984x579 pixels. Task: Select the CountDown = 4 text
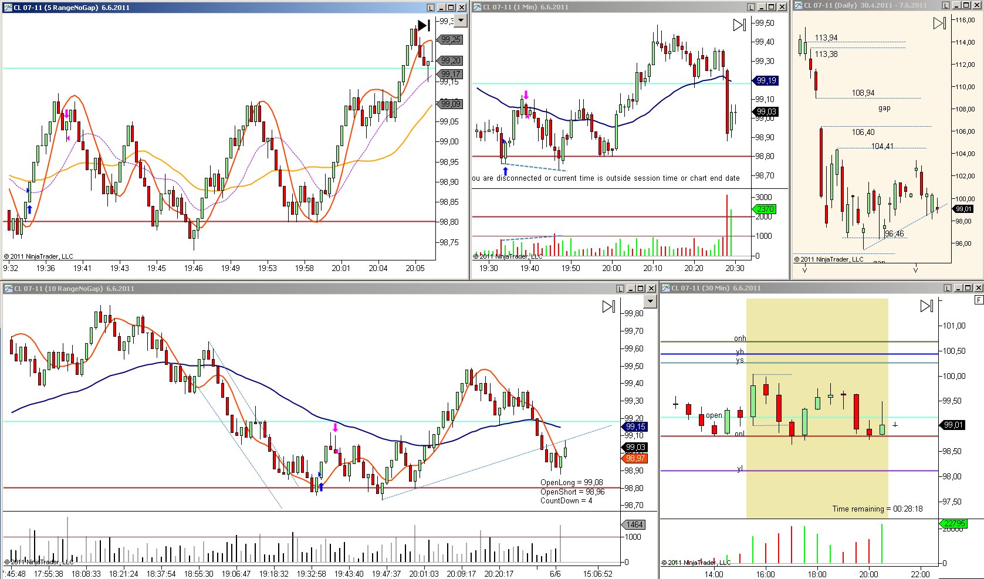coord(566,500)
